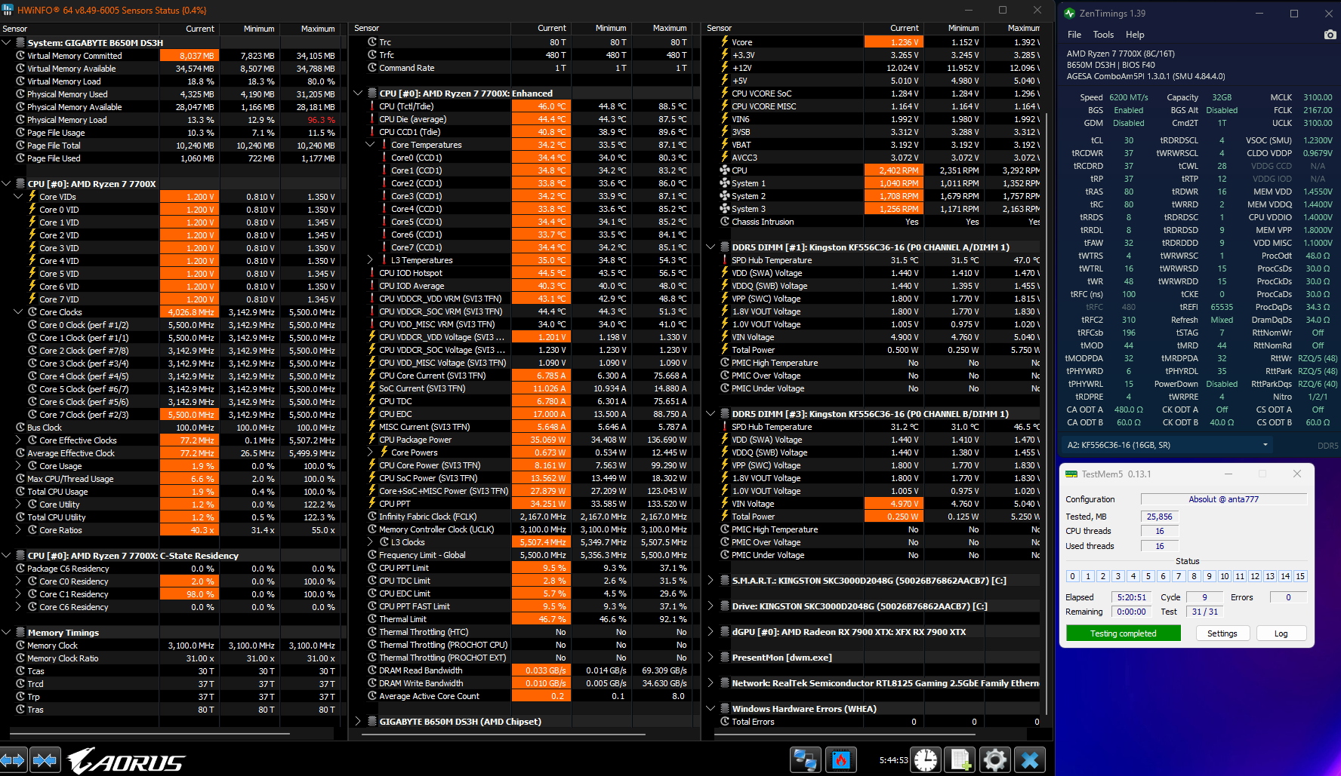Click the HWiNFO vertical scrollbar
This screenshot has height=776, width=1341.
[1047, 414]
